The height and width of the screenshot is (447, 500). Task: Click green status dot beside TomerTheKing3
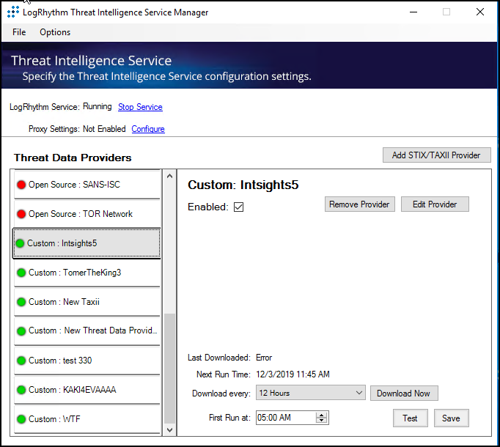tap(21, 273)
